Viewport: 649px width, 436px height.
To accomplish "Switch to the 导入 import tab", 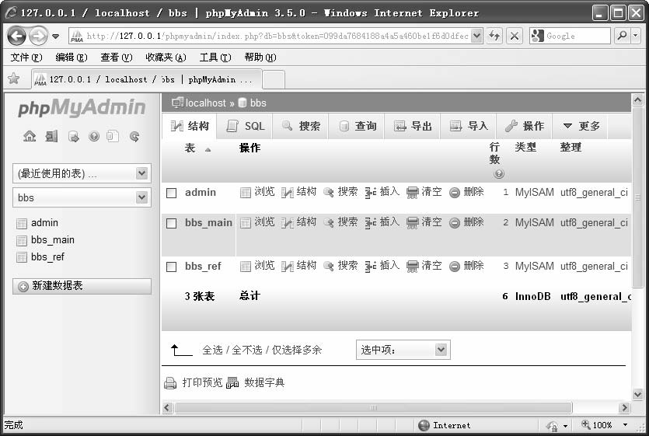I will (469, 126).
